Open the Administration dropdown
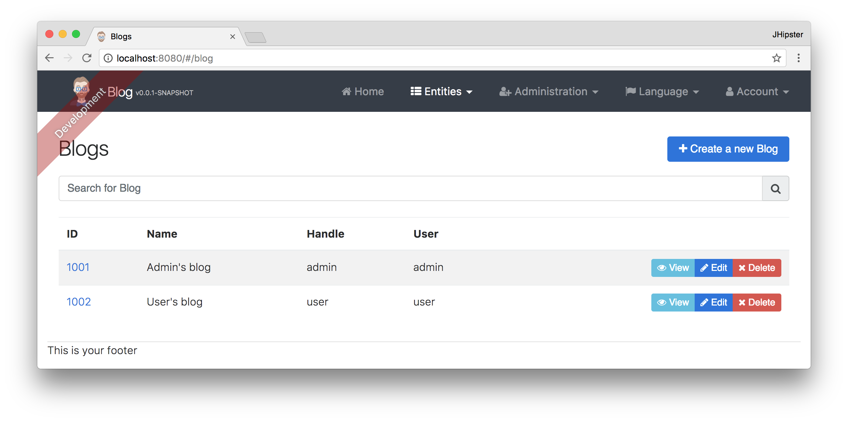This screenshot has height=422, width=848. pos(549,92)
